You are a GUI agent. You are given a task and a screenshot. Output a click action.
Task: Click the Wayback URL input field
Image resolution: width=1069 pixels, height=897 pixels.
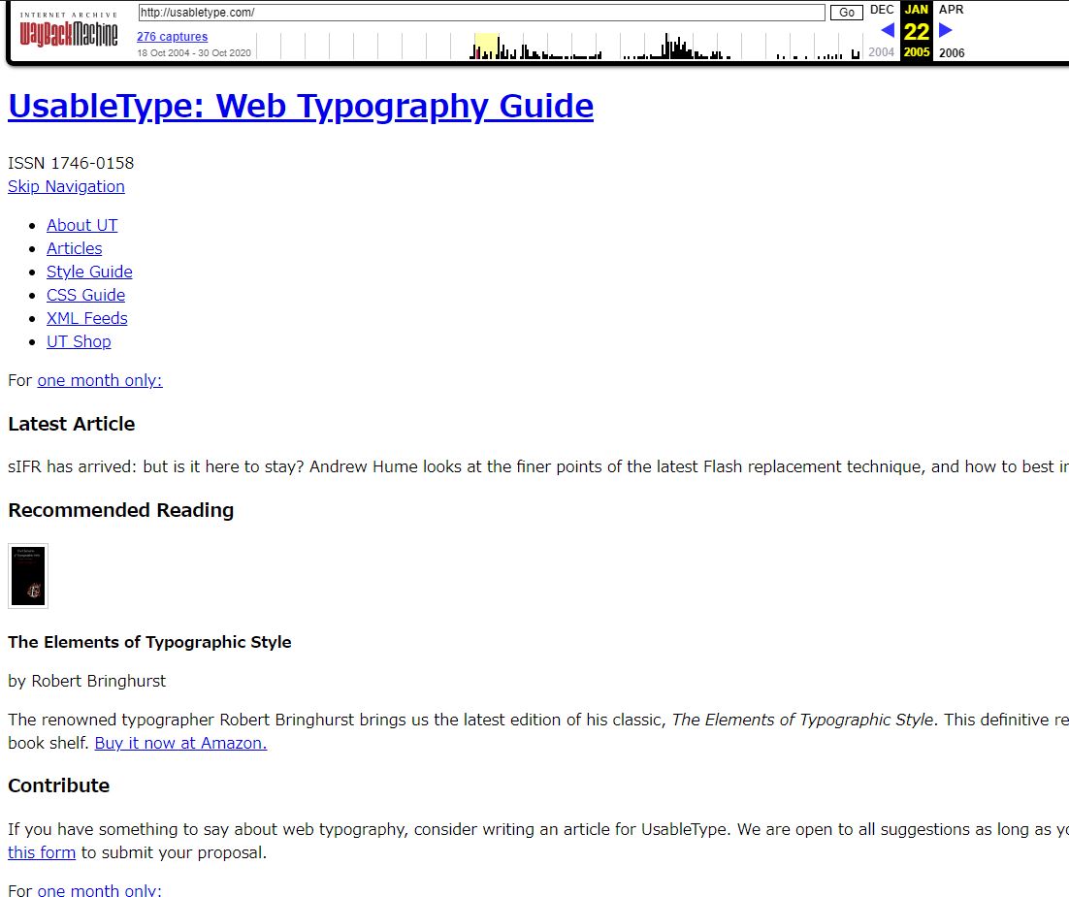(481, 13)
